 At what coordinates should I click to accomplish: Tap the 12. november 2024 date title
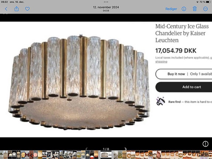(x=106, y=7)
